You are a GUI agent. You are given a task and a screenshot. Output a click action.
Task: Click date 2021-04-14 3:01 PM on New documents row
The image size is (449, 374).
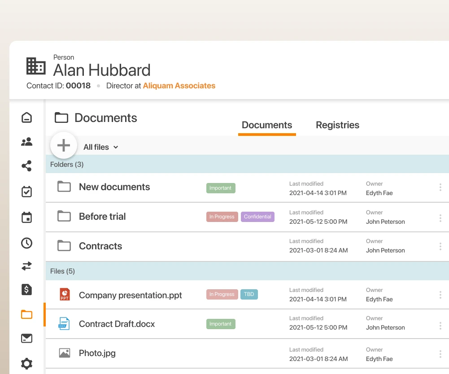(x=318, y=193)
